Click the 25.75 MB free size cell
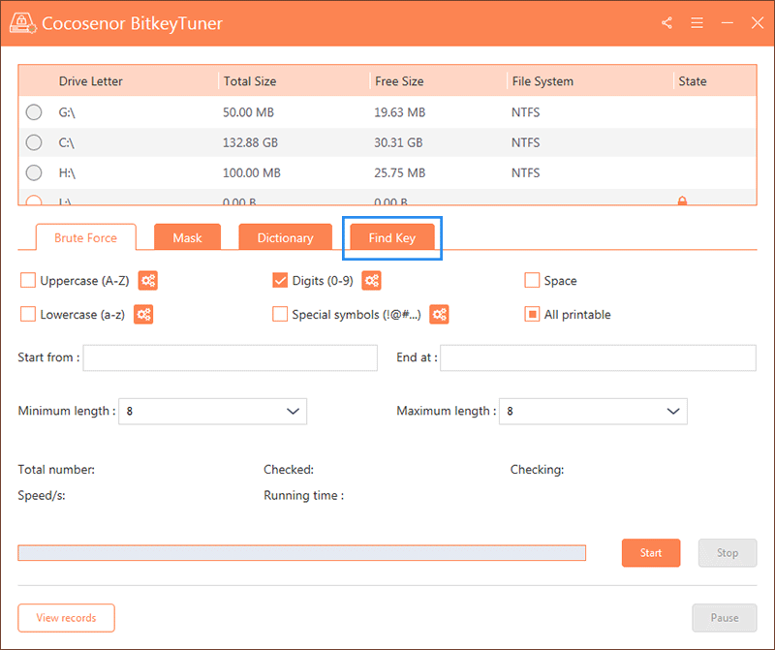 (399, 173)
